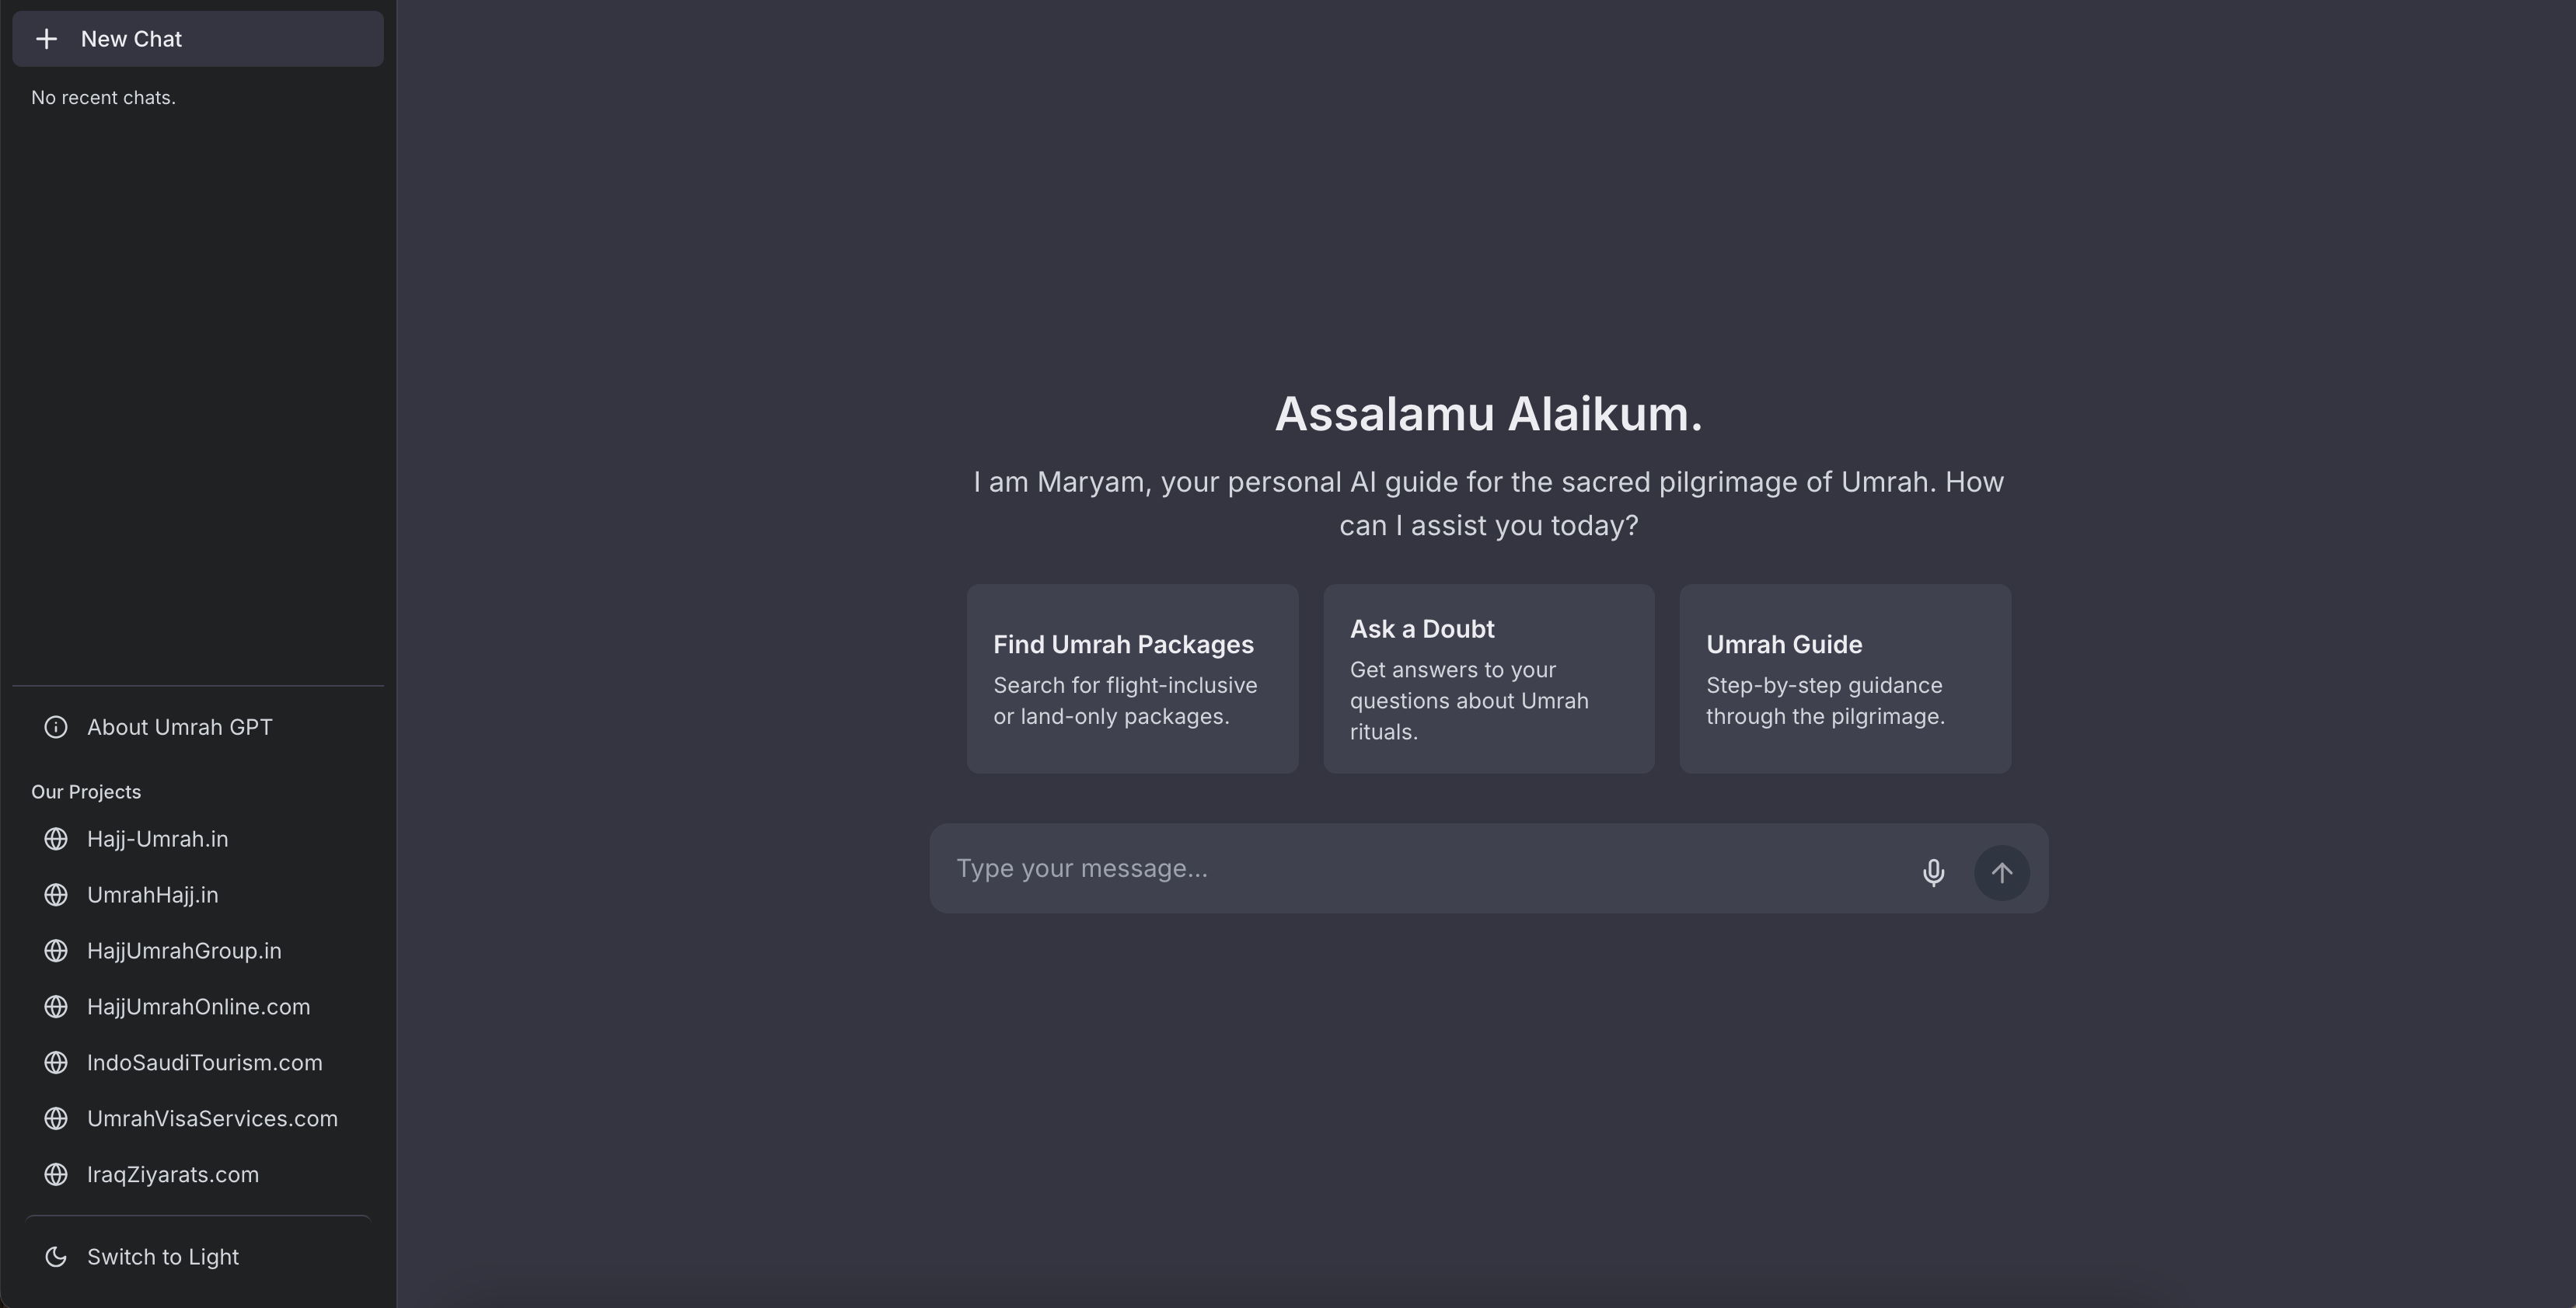The image size is (2576, 1308).
Task: Click the microphone voice input icon
Action: coord(1933,872)
